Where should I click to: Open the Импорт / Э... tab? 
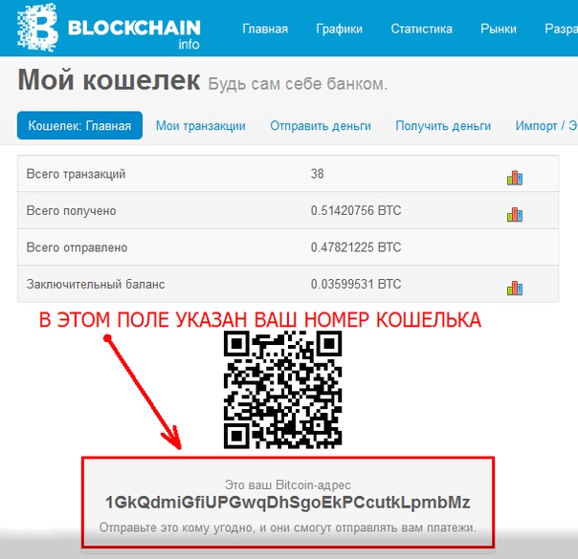click(546, 126)
